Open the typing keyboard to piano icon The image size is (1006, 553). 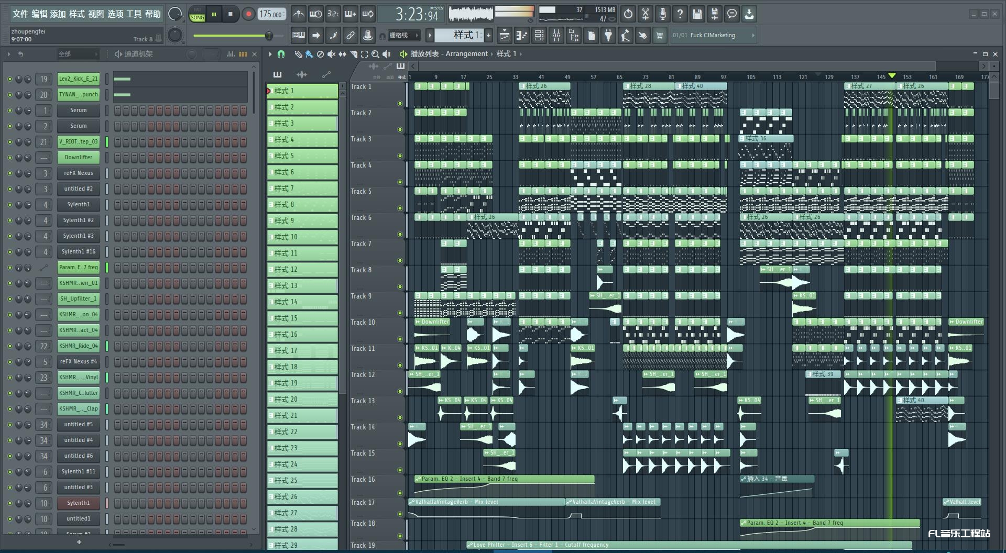tap(299, 36)
